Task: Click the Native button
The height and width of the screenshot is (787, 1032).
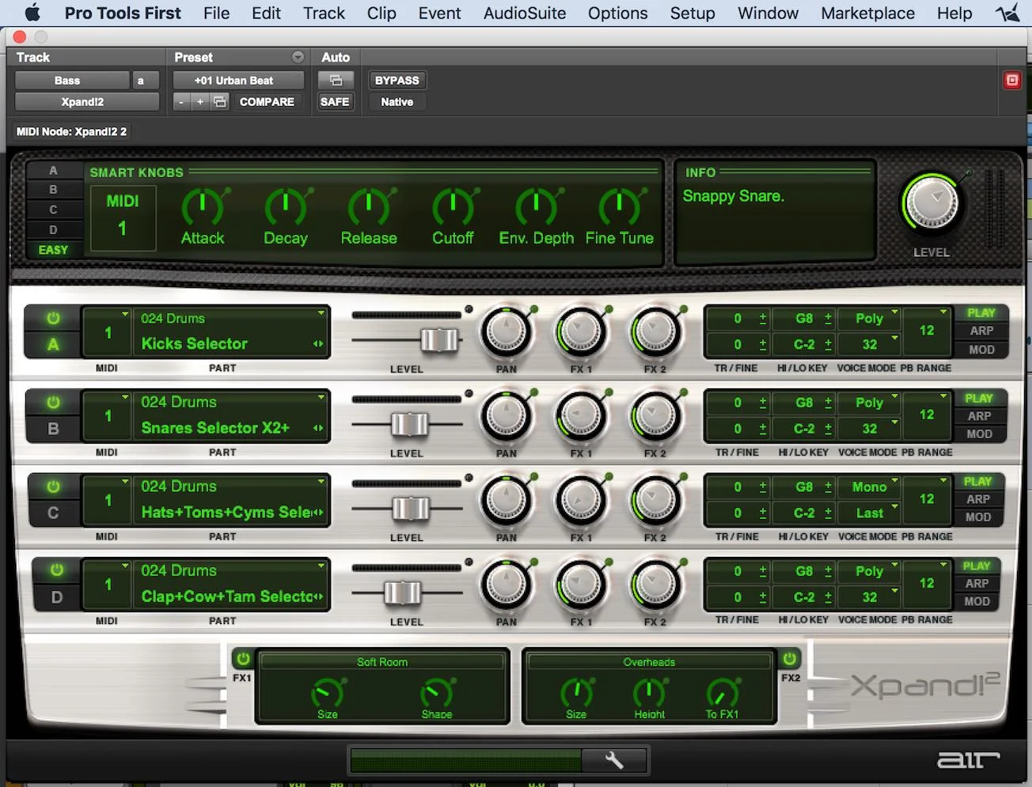Action: pyautogui.click(x=397, y=102)
